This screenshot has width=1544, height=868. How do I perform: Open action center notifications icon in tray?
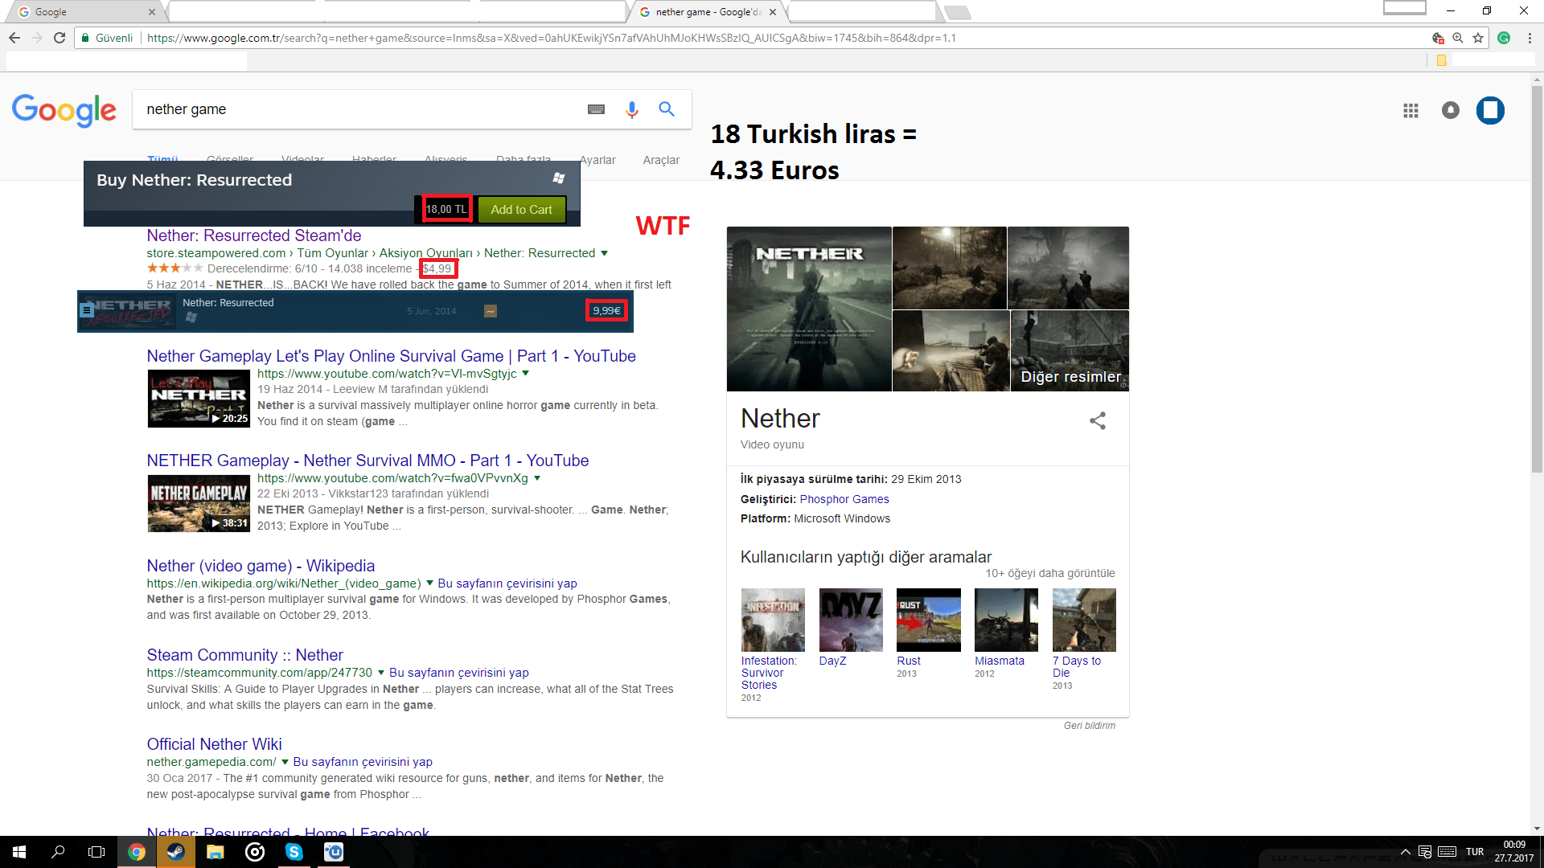(x=1425, y=852)
